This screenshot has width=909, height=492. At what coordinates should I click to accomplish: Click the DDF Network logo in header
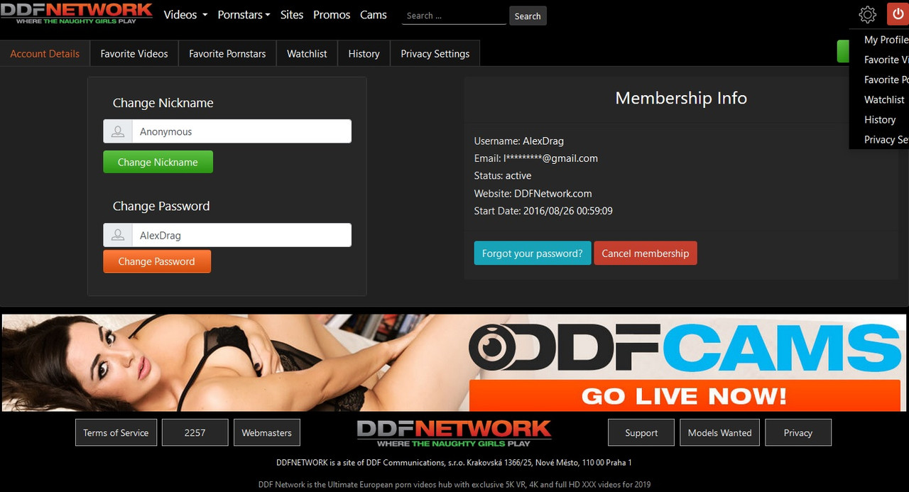tap(77, 14)
